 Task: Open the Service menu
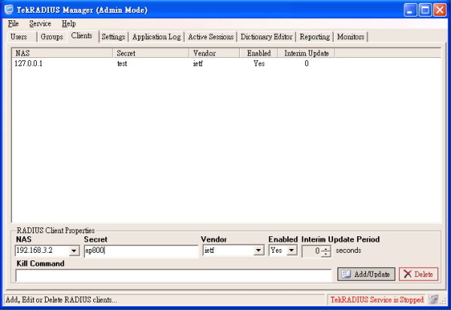pos(40,23)
